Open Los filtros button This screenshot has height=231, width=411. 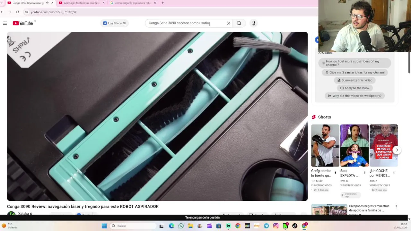coord(114,23)
